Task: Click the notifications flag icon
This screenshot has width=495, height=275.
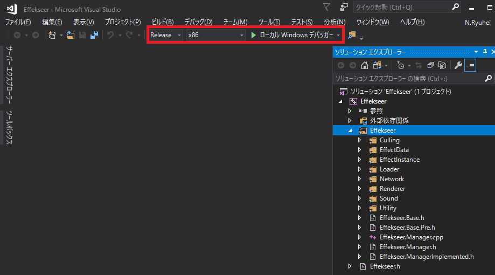Action: pos(327,7)
